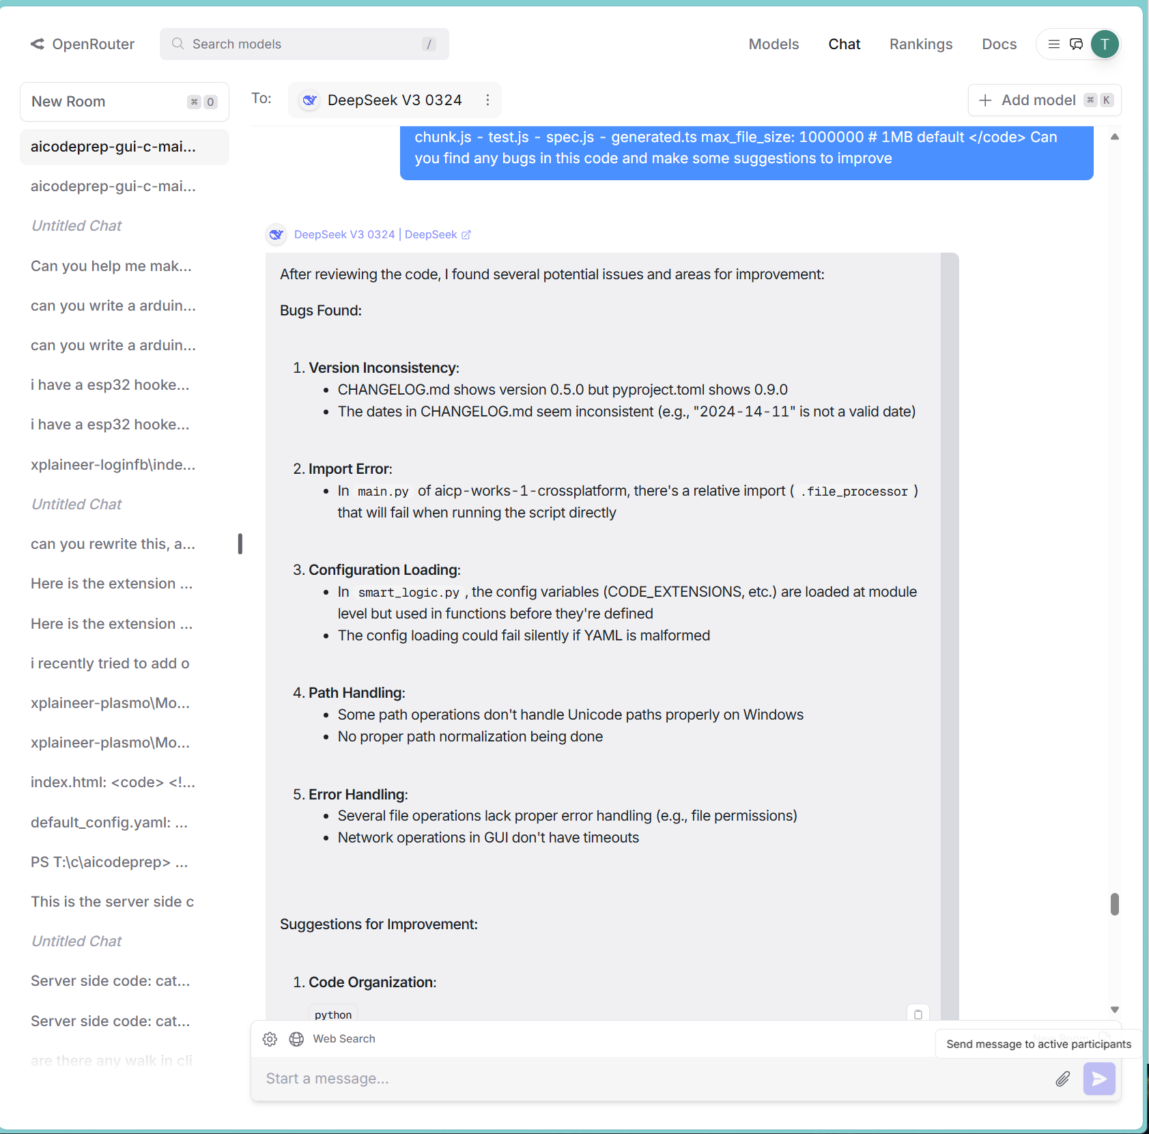The image size is (1149, 1134).
Task: Open the user avatar T
Action: pos(1105,44)
